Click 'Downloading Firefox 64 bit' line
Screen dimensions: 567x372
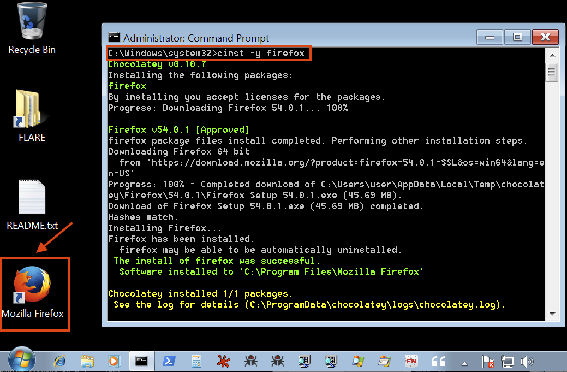coord(178,152)
